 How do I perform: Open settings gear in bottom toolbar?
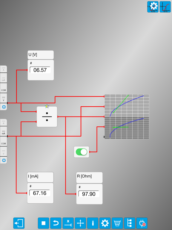point(105,223)
